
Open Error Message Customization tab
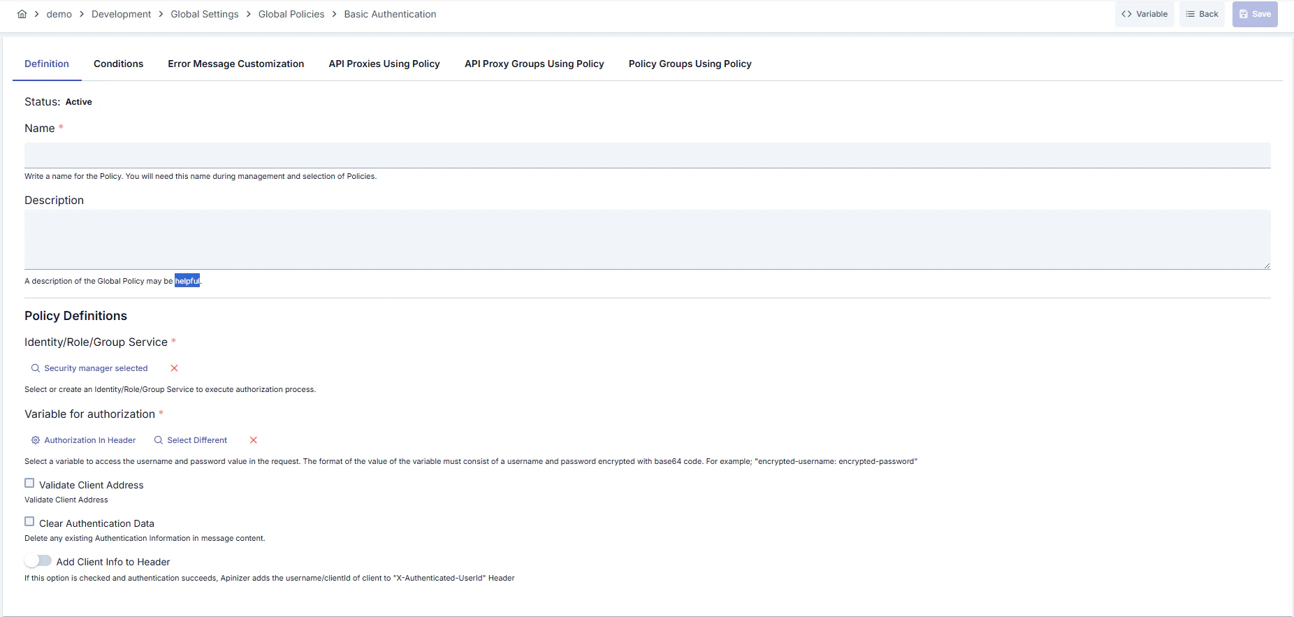pyautogui.click(x=236, y=64)
